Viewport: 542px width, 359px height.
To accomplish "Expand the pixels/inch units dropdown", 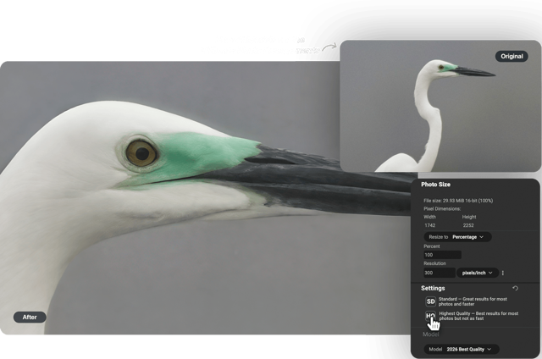I will [x=478, y=273].
